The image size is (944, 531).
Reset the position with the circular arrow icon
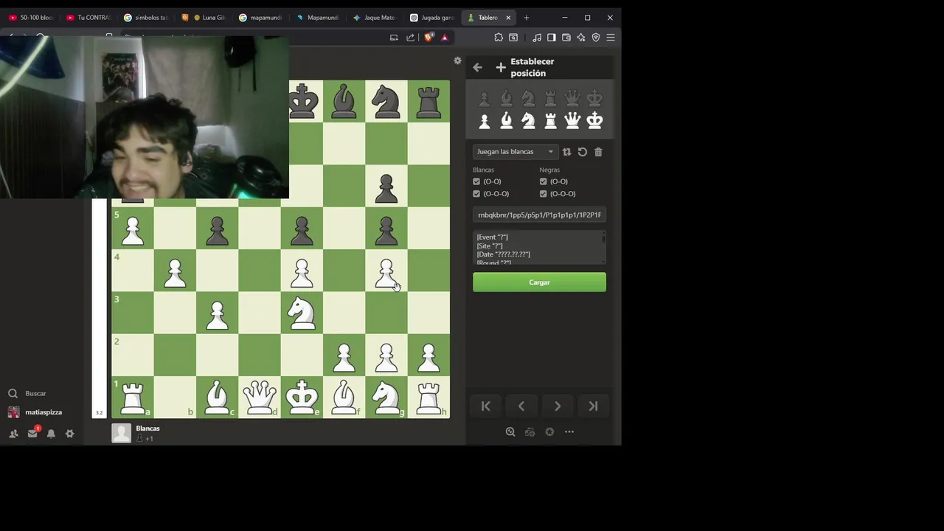point(583,152)
